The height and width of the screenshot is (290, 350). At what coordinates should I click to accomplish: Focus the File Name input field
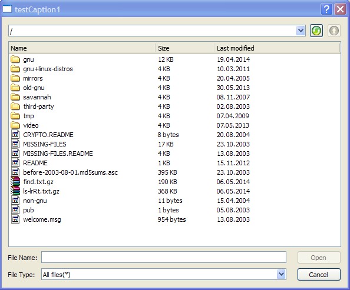[x=164, y=257]
